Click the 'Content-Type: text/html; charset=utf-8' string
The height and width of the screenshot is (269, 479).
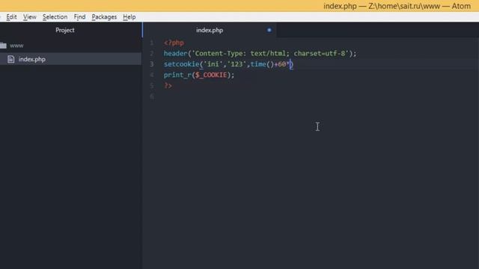click(x=270, y=54)
